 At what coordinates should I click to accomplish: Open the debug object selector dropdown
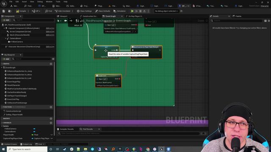pos(166,11)
